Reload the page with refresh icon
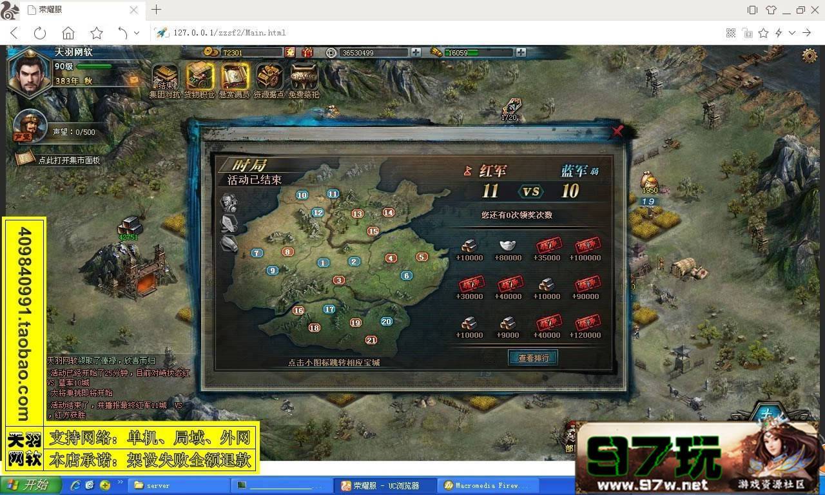825x495 pixels. pos(40,33)
